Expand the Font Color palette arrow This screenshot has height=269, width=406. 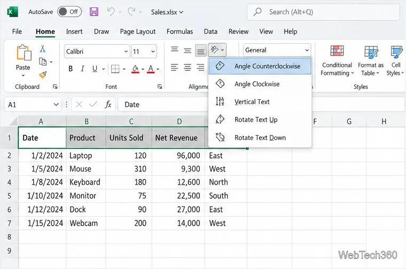point(158,69)
